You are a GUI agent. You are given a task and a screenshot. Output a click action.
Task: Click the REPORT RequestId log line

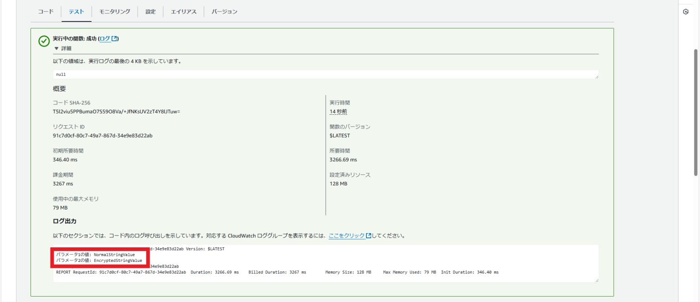pyautogui.click(x=182, y=272)
